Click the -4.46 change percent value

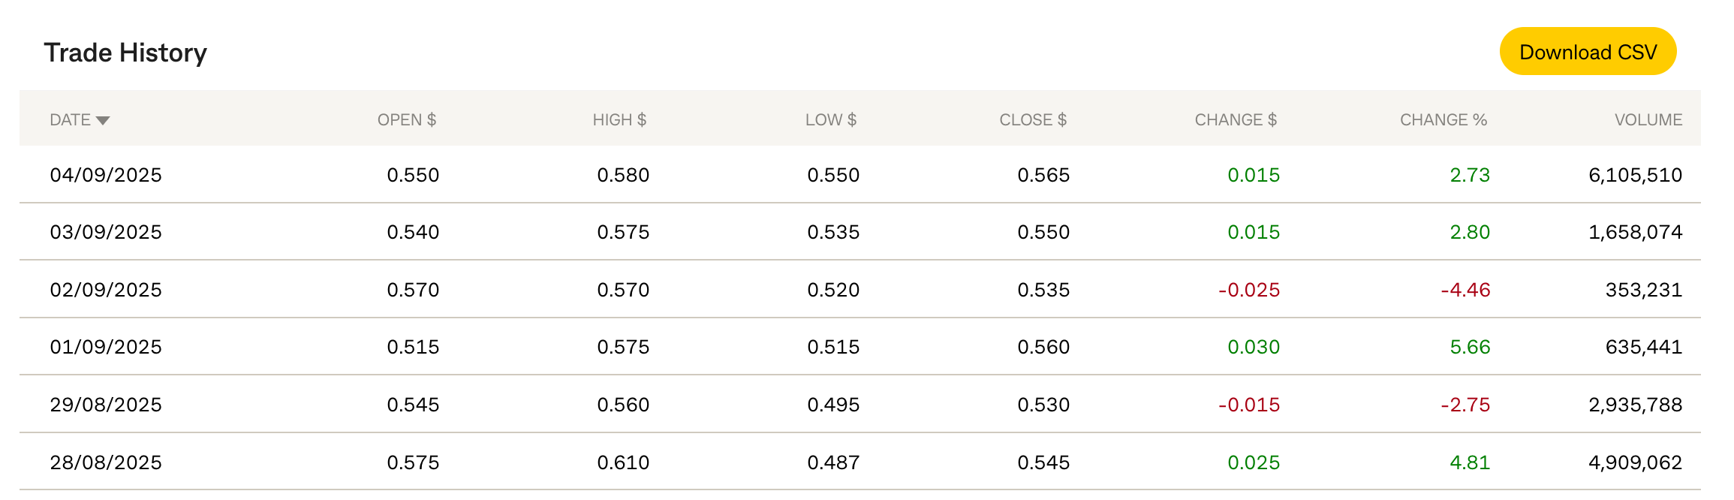coord(1465,290)
